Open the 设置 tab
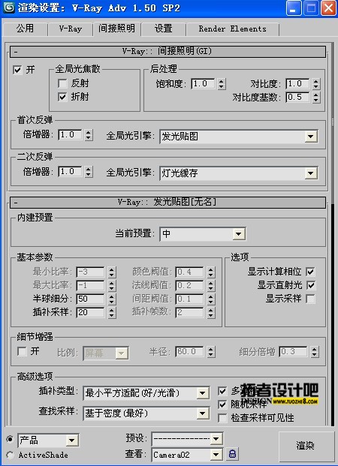Viewport: 338px width, 466px height. pos(163,29)
